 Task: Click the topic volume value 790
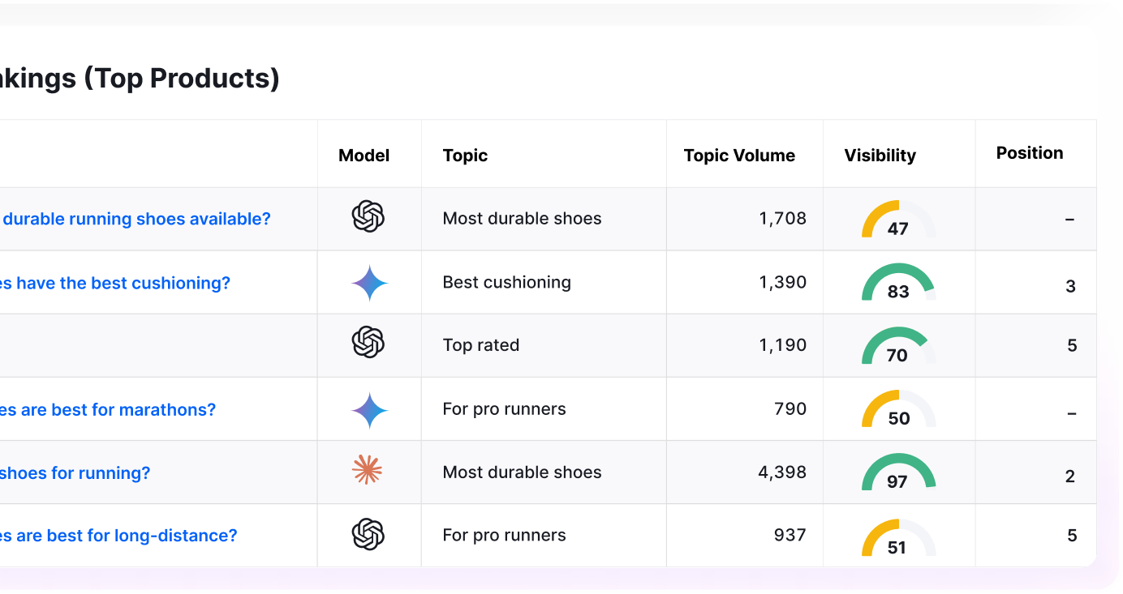click(x=790, y=409)
